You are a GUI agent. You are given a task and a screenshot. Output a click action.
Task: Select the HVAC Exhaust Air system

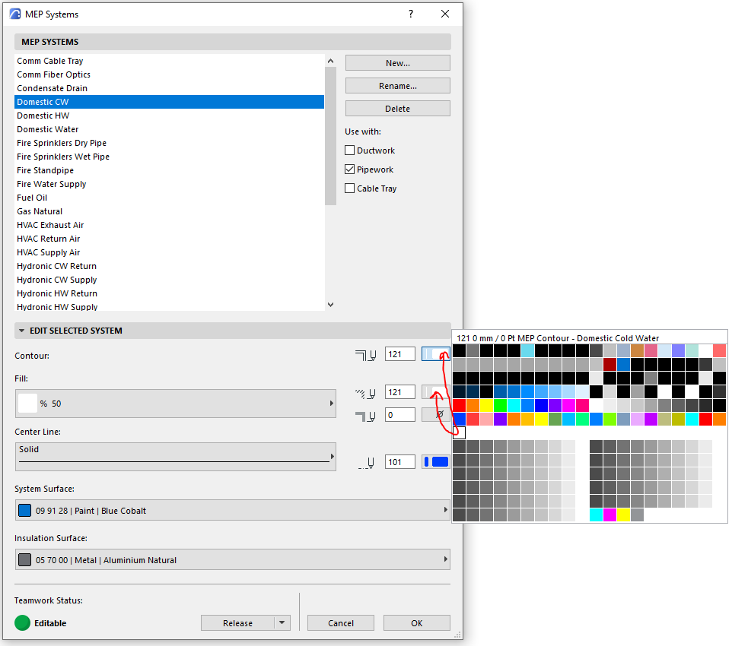tap(170, 225)
